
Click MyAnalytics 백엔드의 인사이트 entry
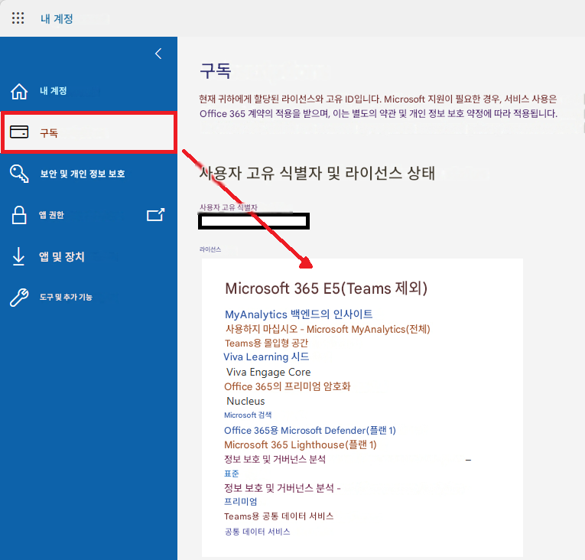click(298, 314)
